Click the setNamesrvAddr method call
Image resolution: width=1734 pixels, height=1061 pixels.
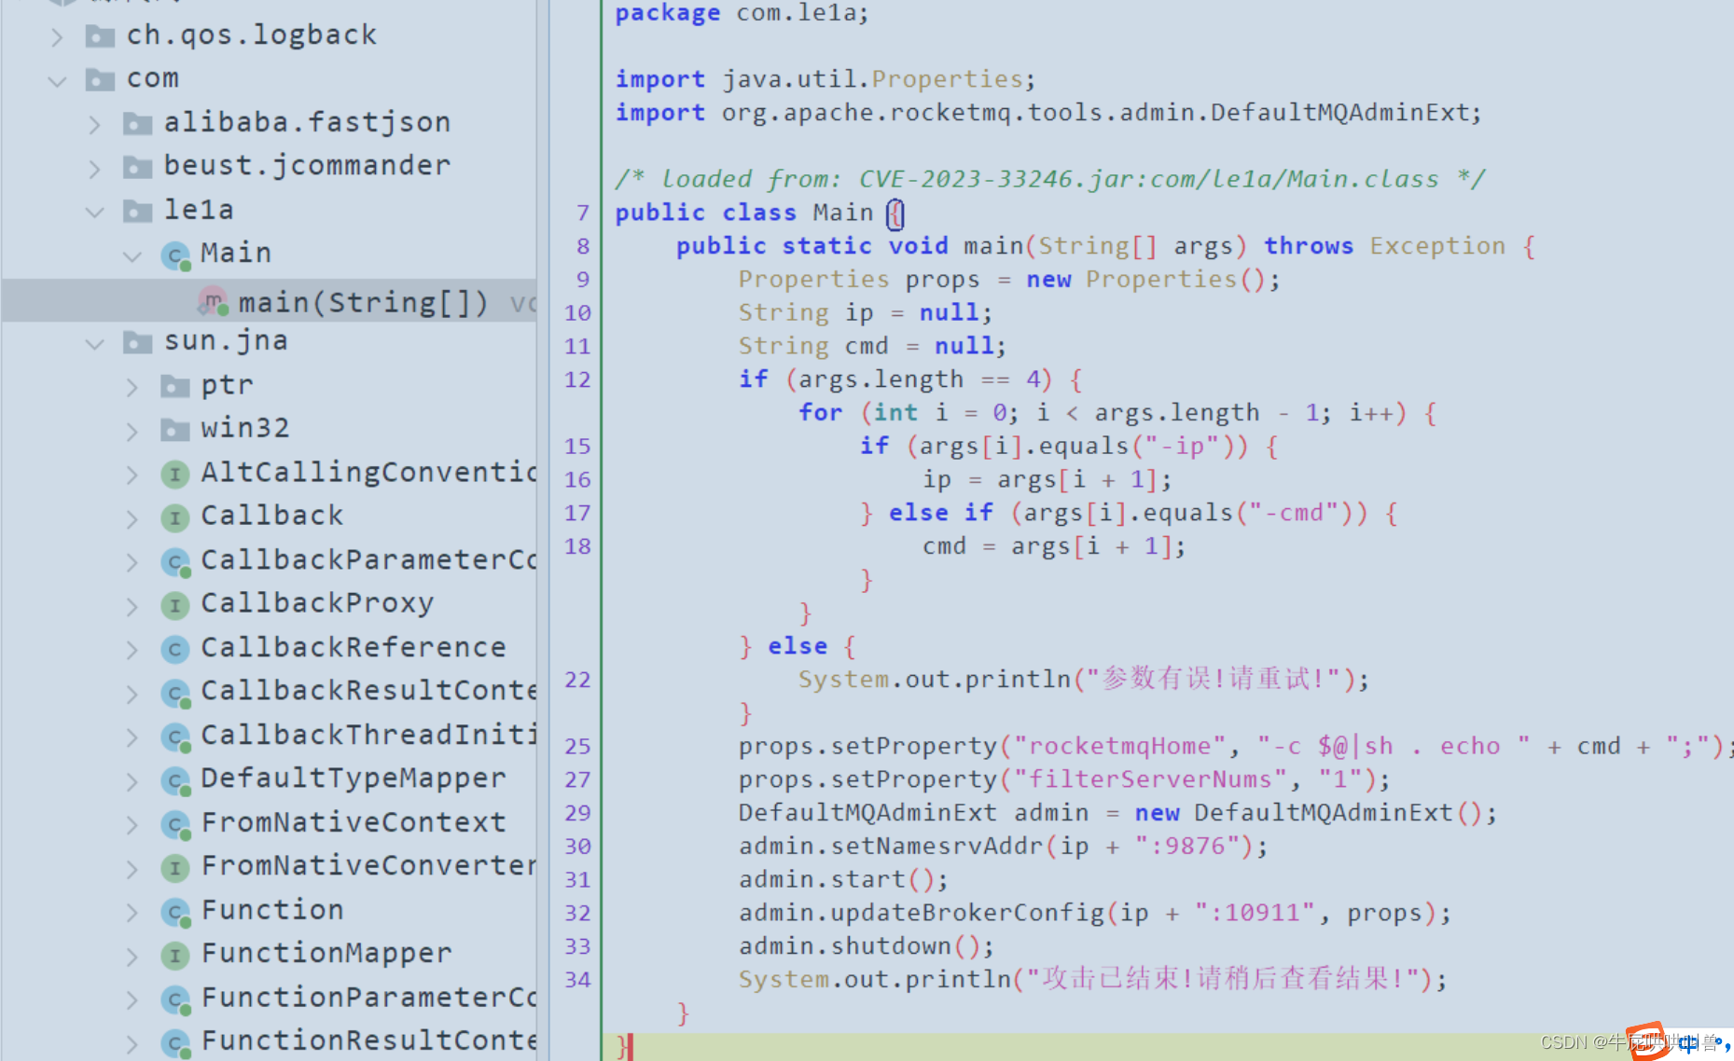pos(936,847)
